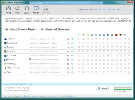This screenshot has width=135, height=100.
Task: Uncheck Facebook destination in the Foursquare row
Action: (x=108, y=55)
